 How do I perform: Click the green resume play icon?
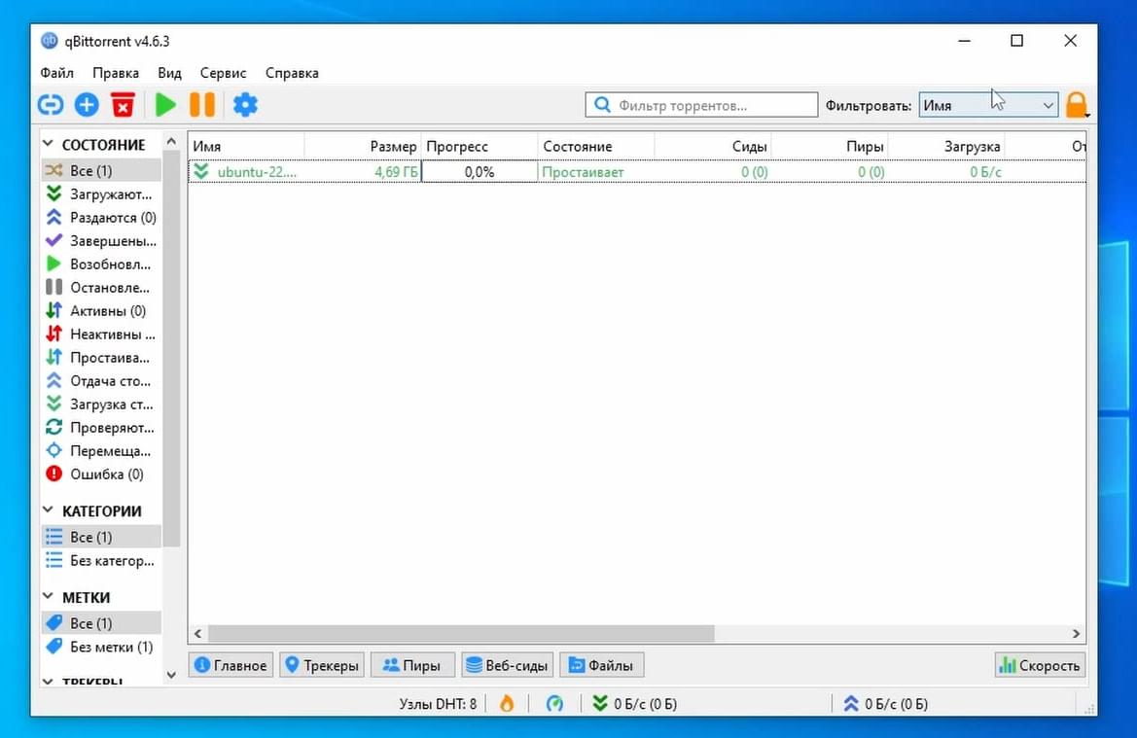[x=165, y=105]
